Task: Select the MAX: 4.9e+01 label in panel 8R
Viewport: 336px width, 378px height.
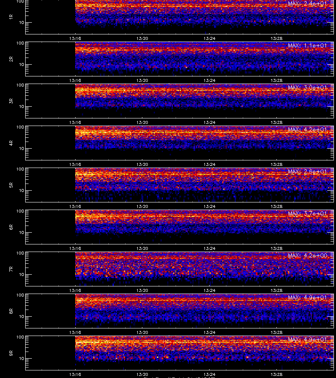Action: click(307, 297)
